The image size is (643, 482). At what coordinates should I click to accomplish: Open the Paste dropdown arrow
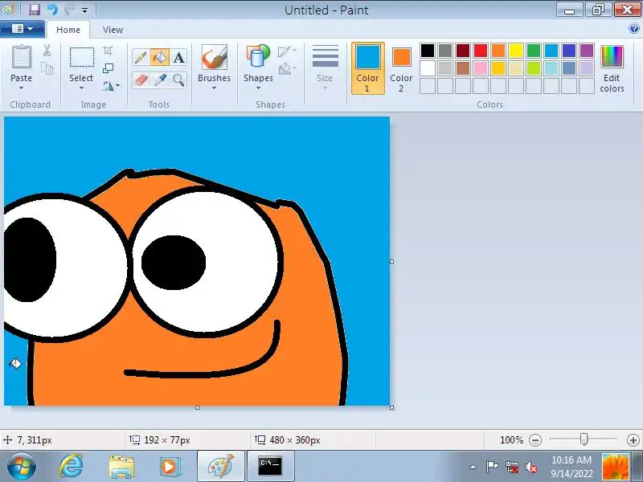[22, 88]
